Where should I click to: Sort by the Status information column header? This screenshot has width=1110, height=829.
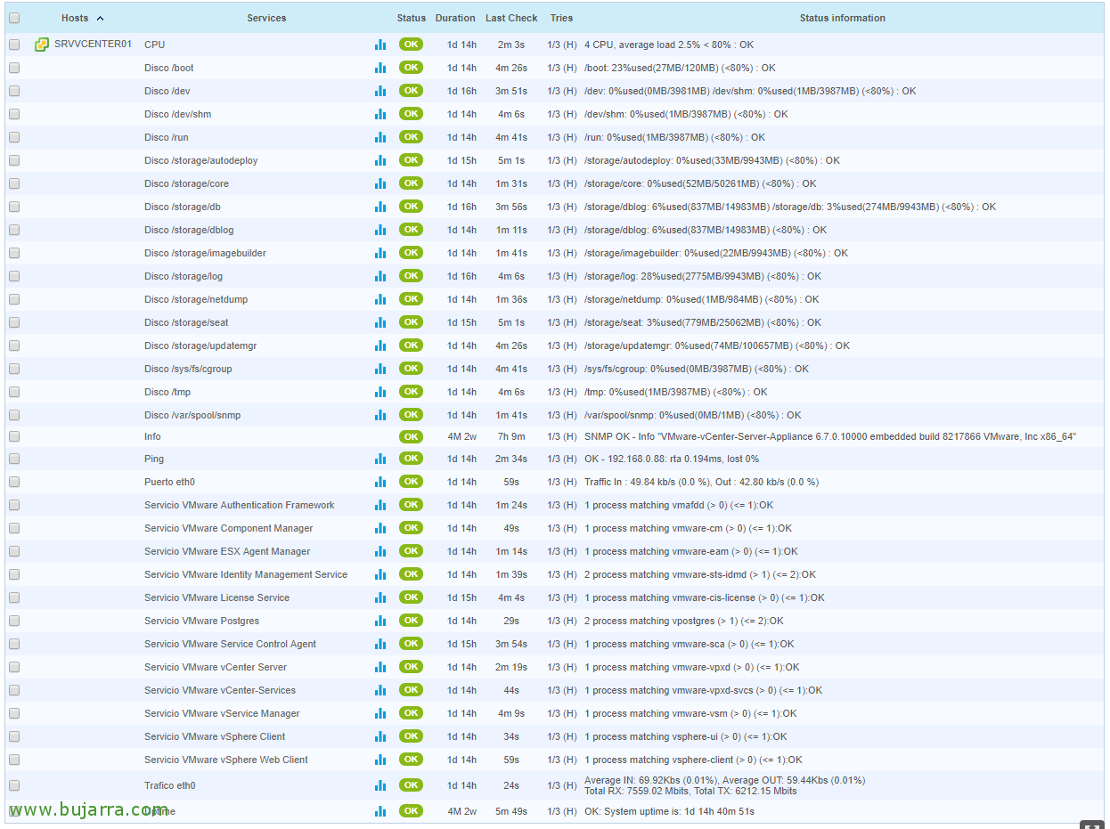tap(842, 18)
